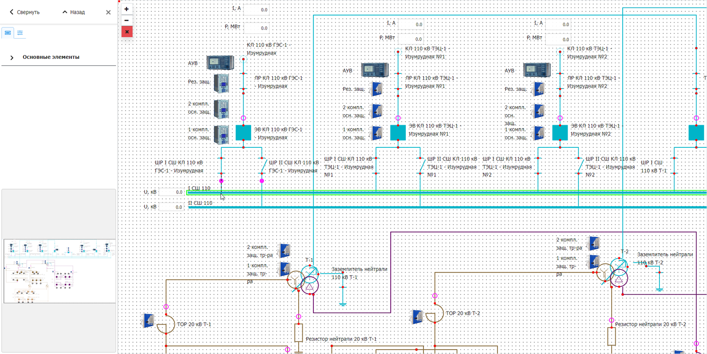The width and height of the screenshot is (707, 354).
Task: Select 1 компл. осн. защ. device ТЭЦ-1 №1
Action: click(x=377, y=133)
